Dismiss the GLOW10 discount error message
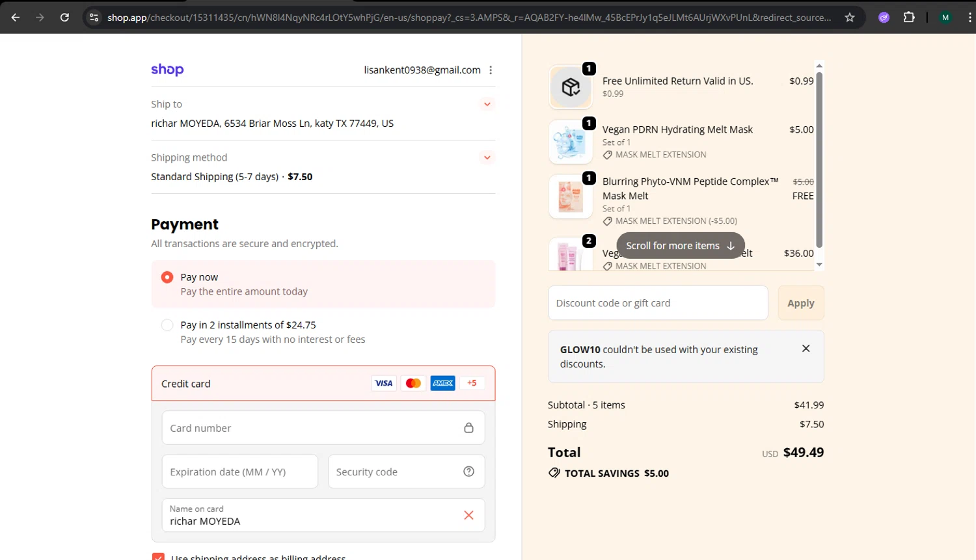Viewport: 976px width, 560px height. coord(806,349)
